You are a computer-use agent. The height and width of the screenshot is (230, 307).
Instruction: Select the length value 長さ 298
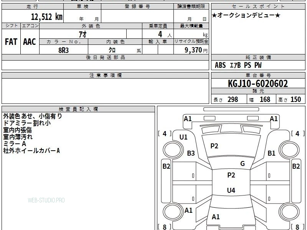[226, 100]
